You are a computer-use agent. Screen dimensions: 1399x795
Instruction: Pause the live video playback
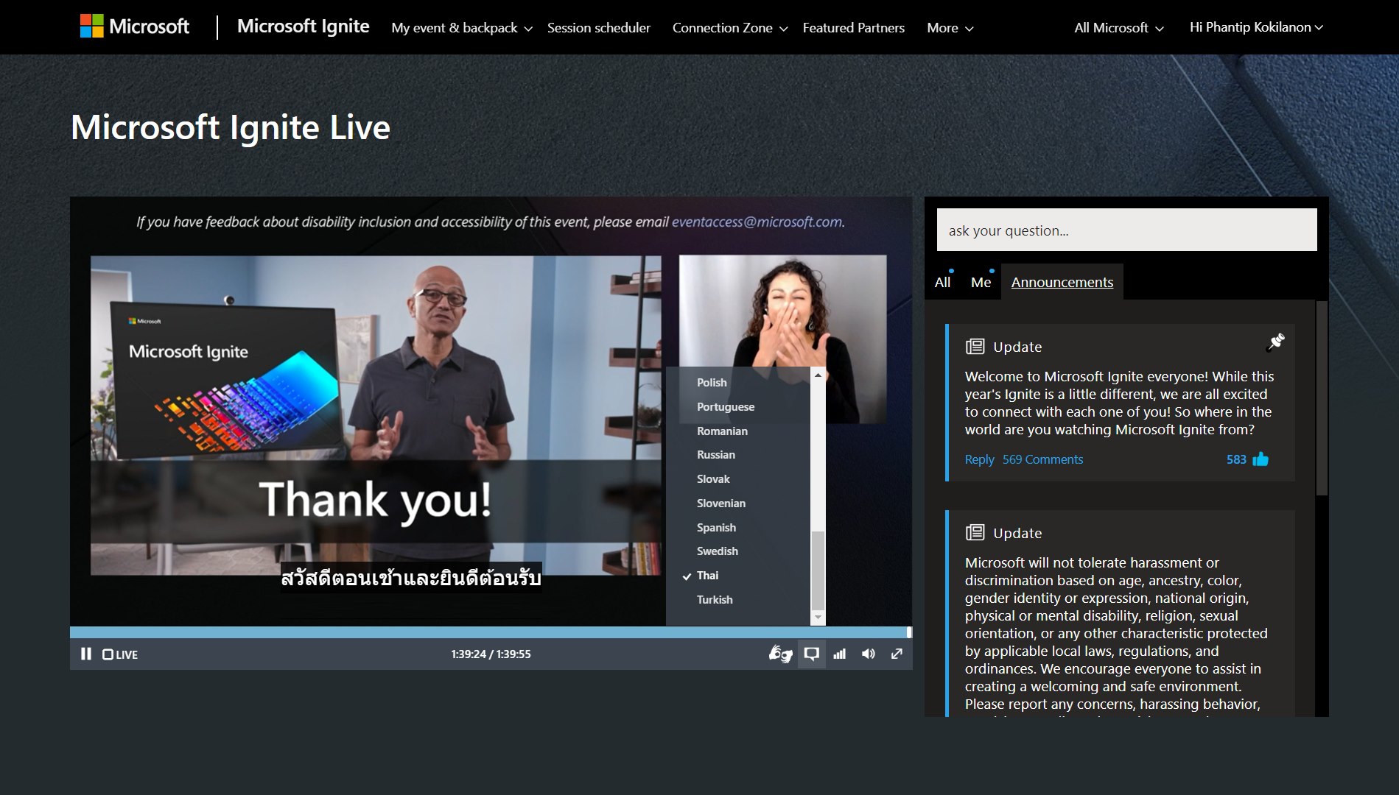click(x=86, y=654)
